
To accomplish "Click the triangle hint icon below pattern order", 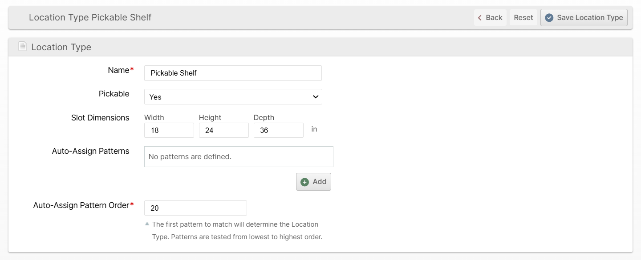I will pos(147,224).
